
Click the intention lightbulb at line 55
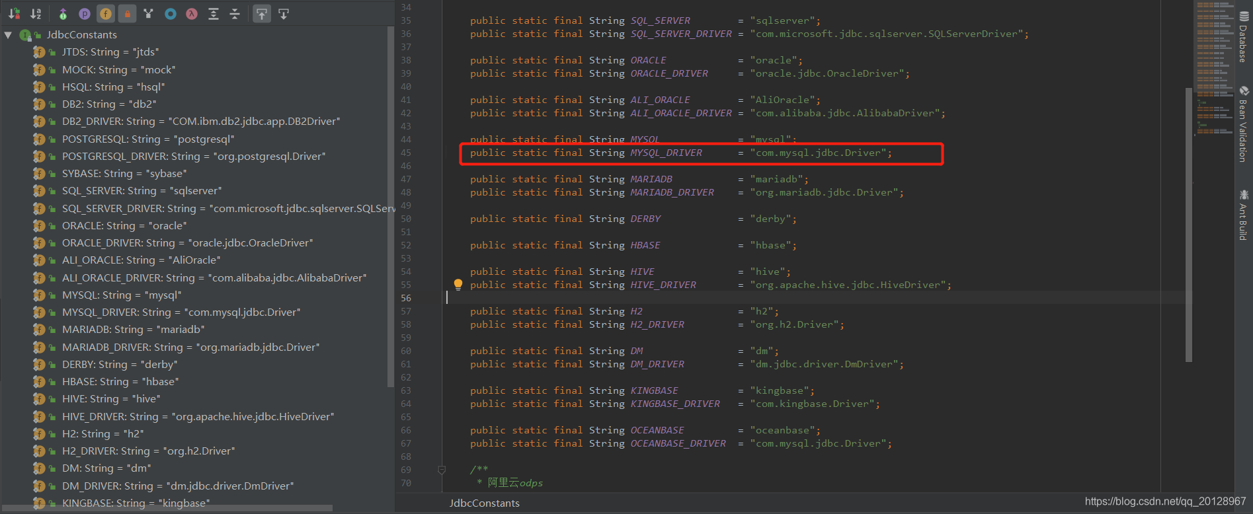[458, 285]
